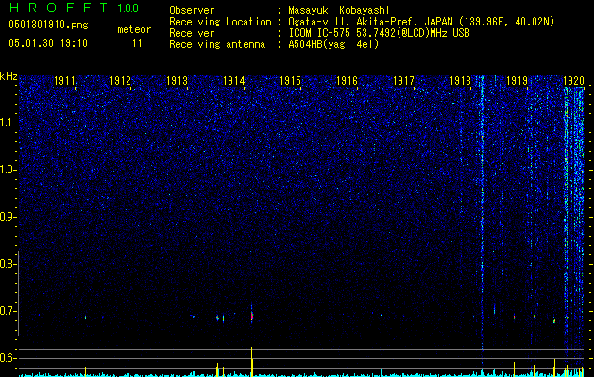Image resolution: width=594 pixels, height=377 pixels.
Task: Click the tallest yellow power spike after 1914
Action: (x=251, y=362)
